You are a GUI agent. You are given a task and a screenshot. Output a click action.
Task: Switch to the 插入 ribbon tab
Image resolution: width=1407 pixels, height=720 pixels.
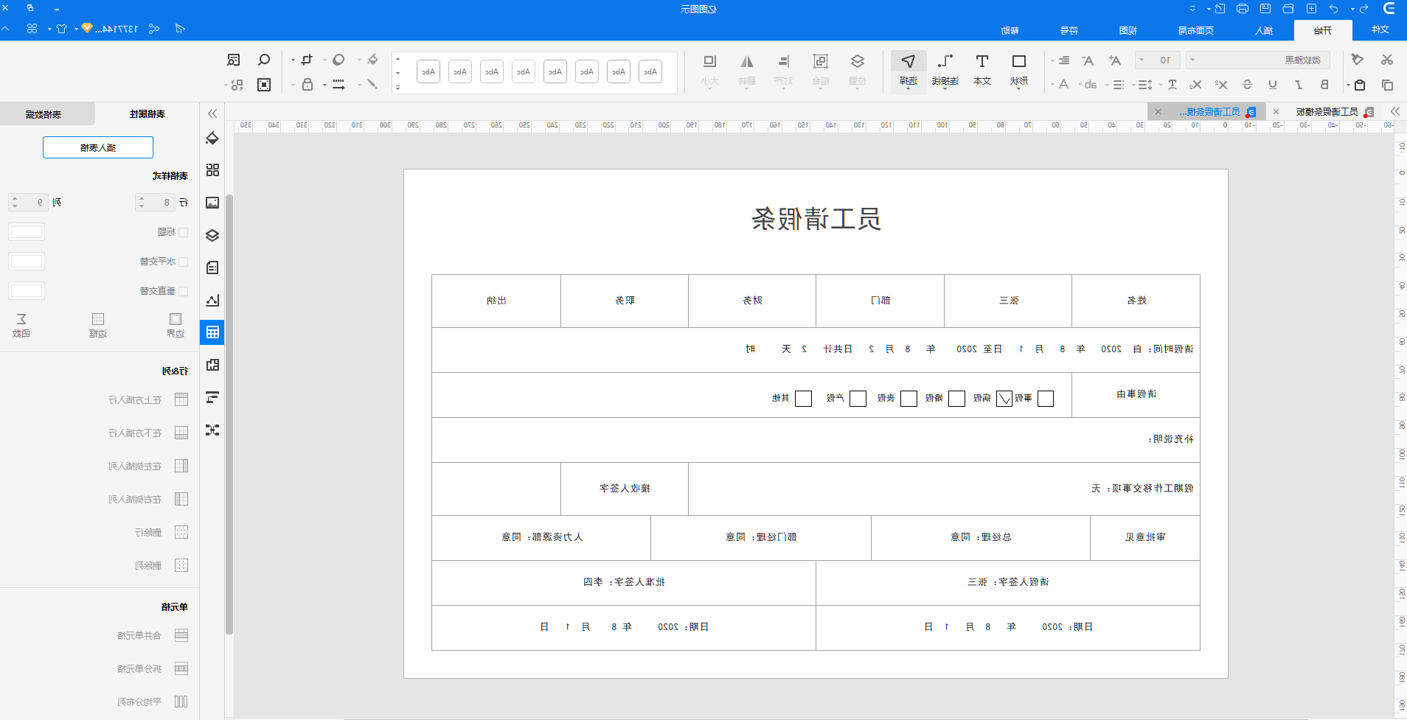pos(1264,30)
